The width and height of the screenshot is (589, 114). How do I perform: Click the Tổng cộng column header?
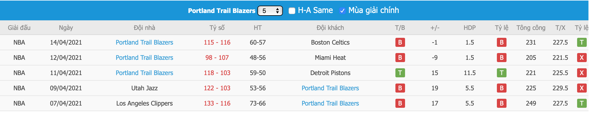point(531,28)
